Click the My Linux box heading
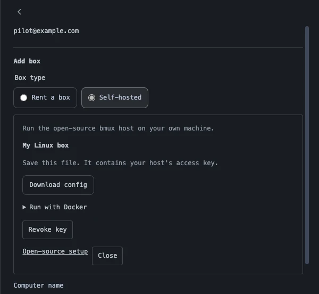 pyautogui.click(x=46, y=145)
